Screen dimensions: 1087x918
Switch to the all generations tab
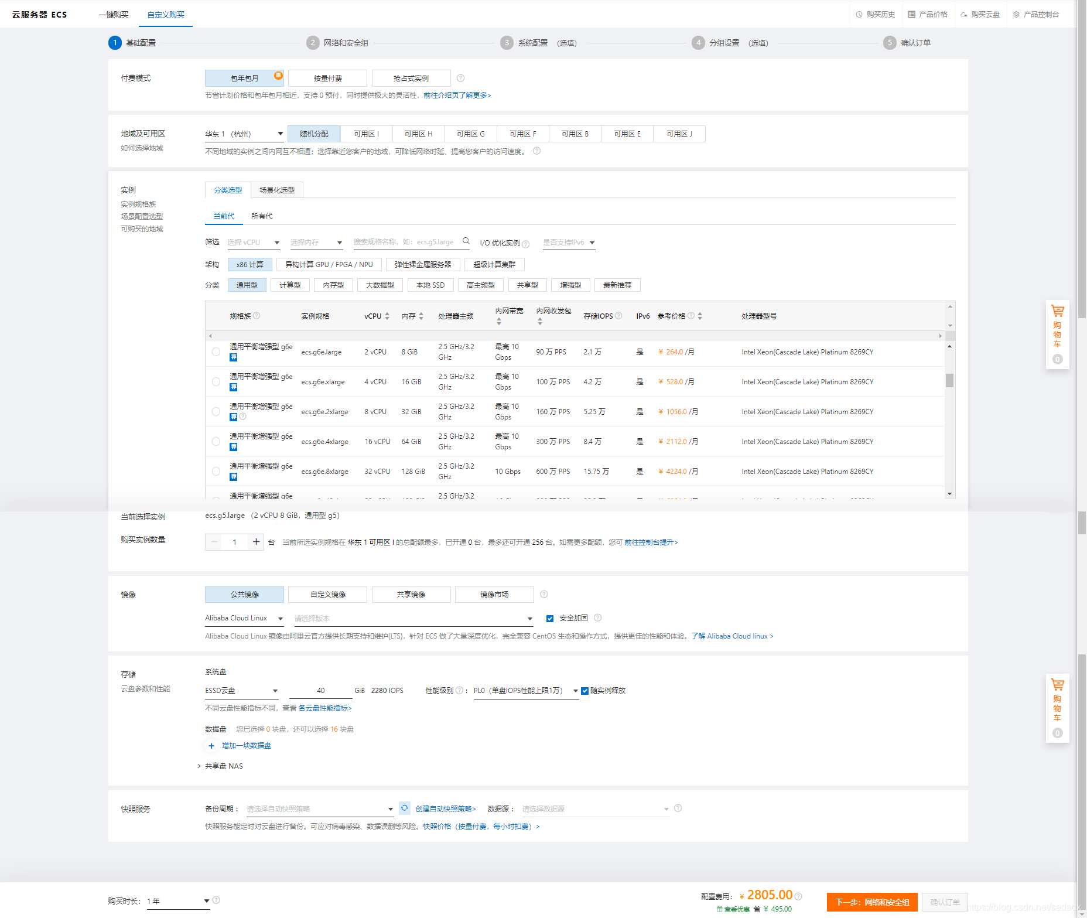(x=262, y=216)
